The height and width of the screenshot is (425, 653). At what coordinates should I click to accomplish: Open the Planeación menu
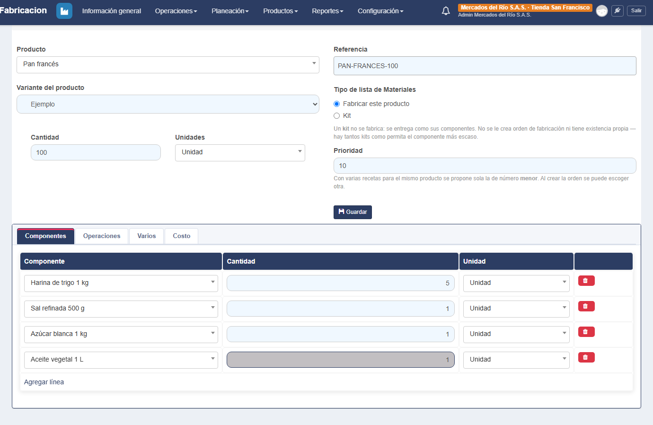[230, 11]
